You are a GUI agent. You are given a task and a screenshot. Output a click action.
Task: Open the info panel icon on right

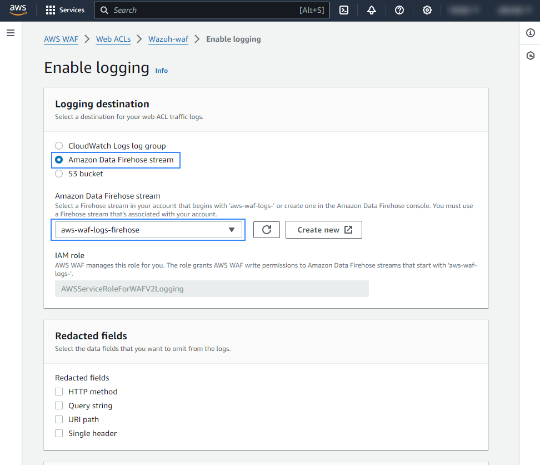[x=531, y=33]
